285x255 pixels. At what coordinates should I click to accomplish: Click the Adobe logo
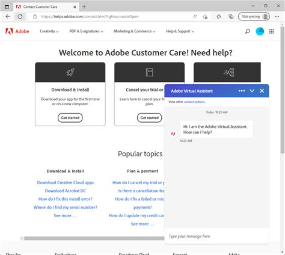17,31
